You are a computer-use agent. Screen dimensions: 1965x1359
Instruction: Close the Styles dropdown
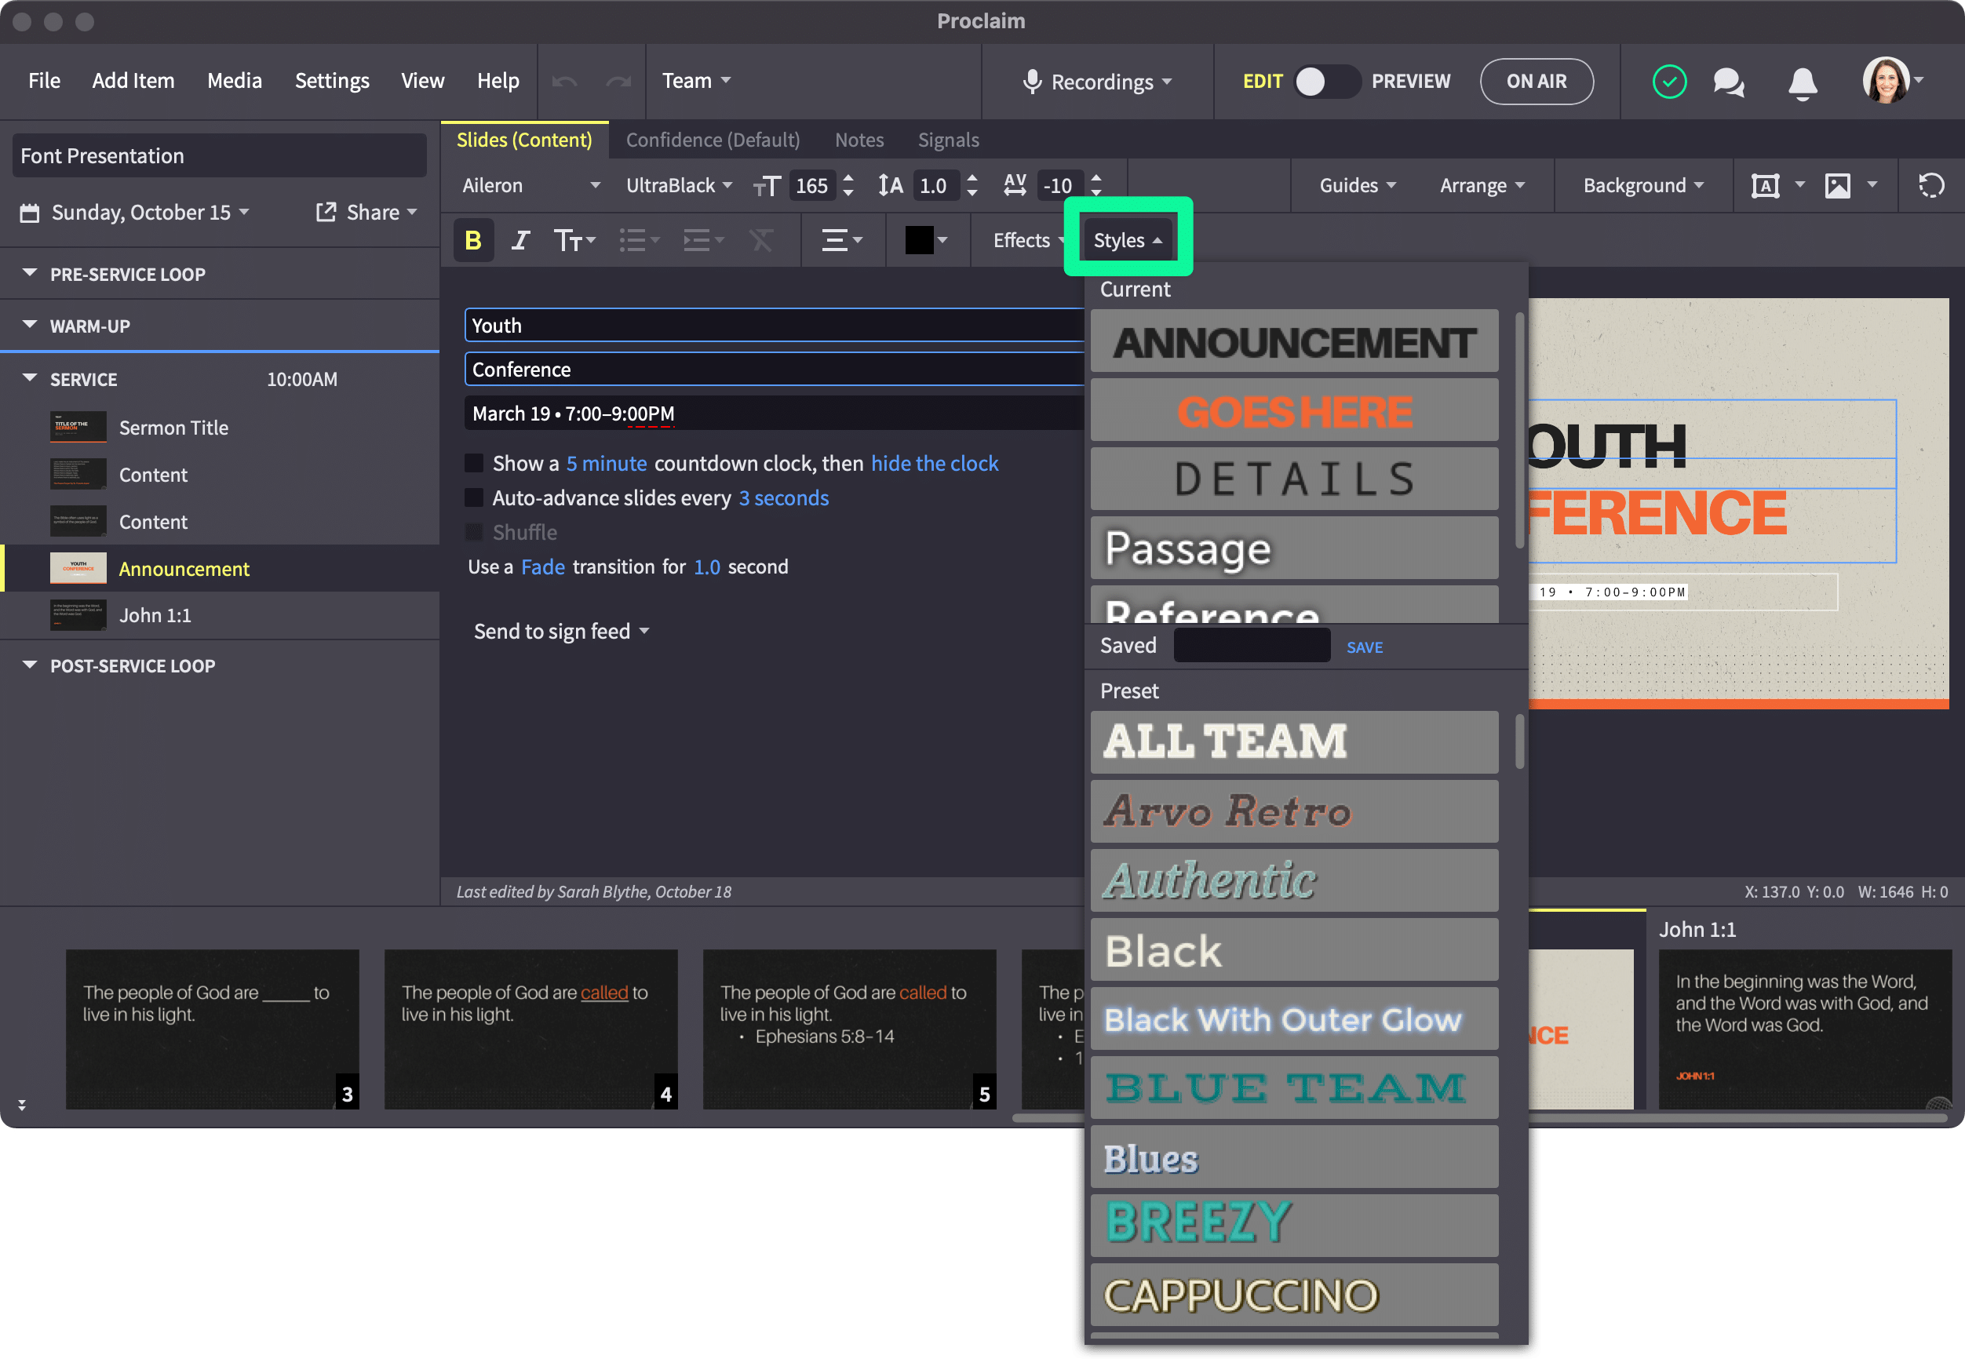click(1127, 241)
